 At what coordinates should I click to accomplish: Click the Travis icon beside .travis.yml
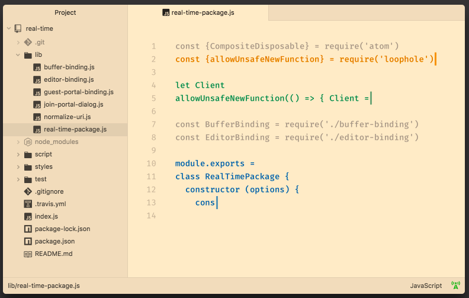coord(27,204)
